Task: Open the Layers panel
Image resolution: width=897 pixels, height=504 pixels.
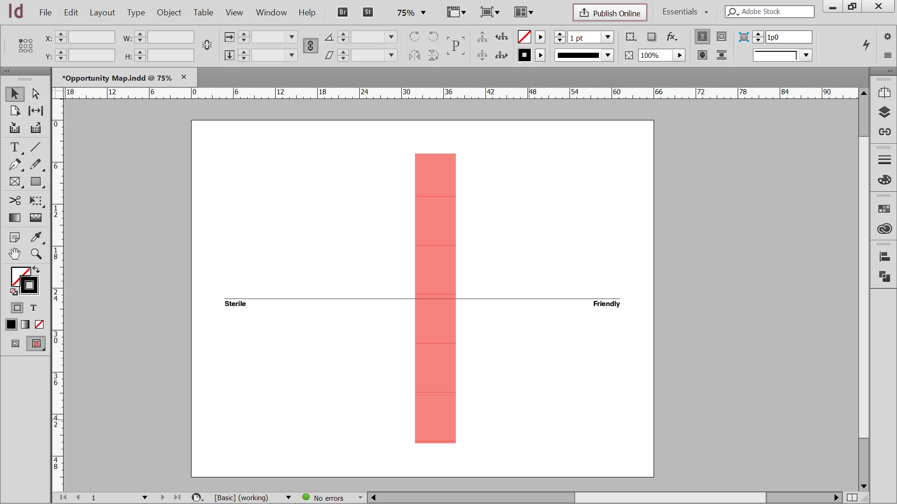Action: pos(884,112)
